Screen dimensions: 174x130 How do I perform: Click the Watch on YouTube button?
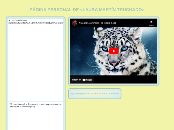pyautogui.click(x=82, y=80)
